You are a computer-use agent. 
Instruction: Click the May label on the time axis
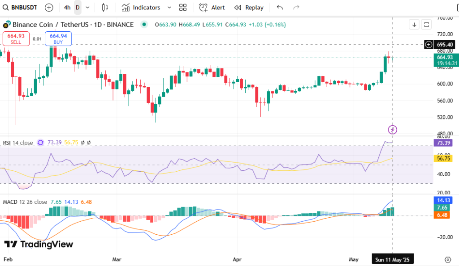354,260
